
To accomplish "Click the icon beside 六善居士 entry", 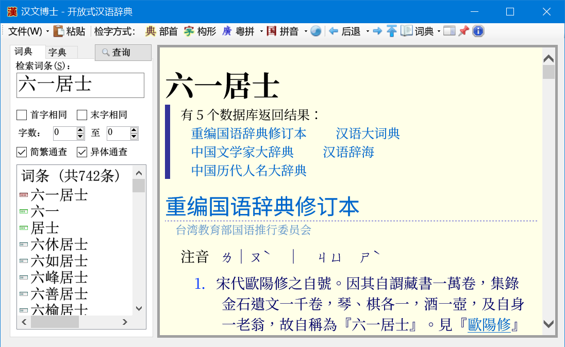I will pos(24,294).
